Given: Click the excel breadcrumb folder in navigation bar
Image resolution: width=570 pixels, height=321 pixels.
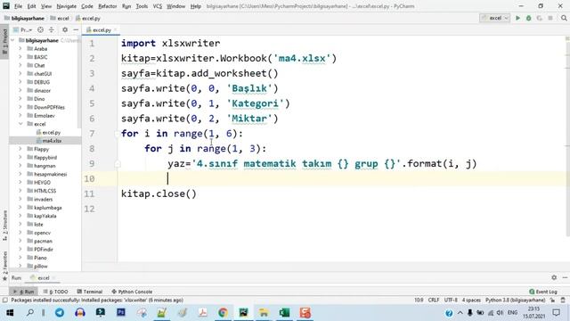Looking at the screenshot, I should [60, 18].
